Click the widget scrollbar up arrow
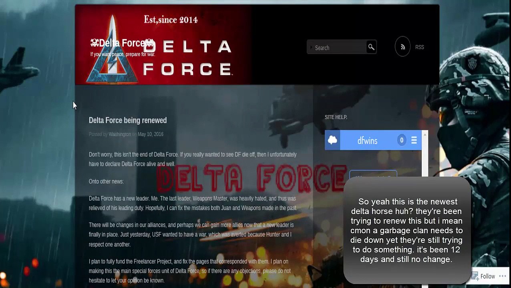The image size is (511, 288). click(425, 135)
